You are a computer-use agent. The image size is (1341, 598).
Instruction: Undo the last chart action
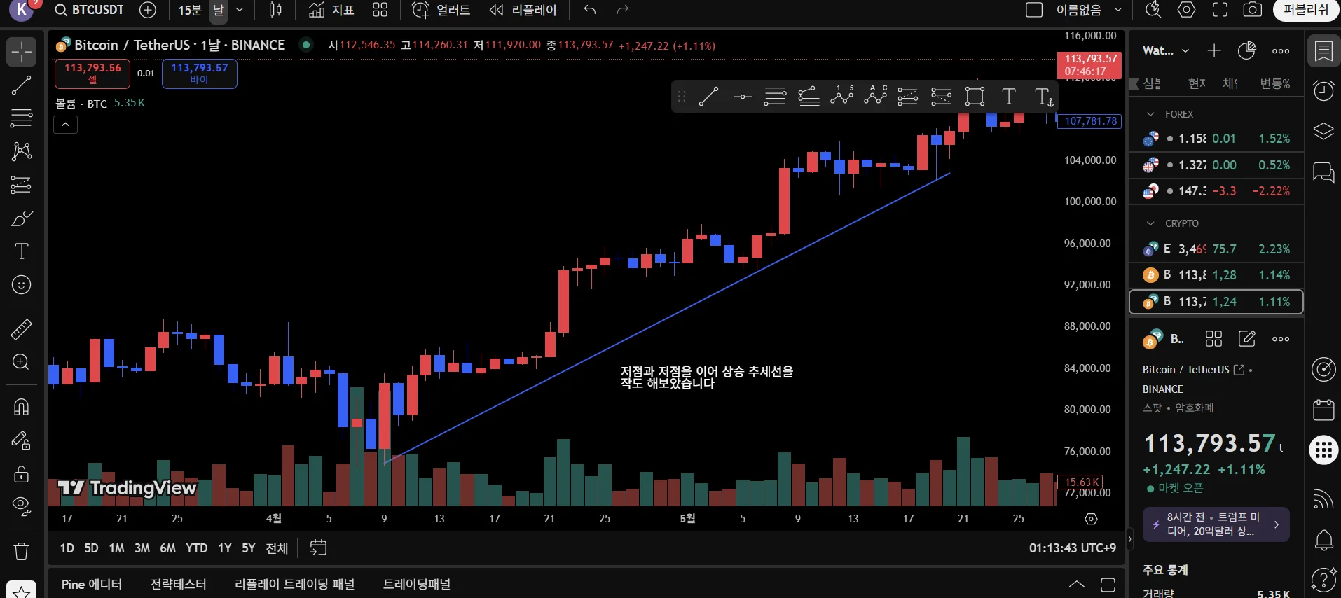point(590,10)
